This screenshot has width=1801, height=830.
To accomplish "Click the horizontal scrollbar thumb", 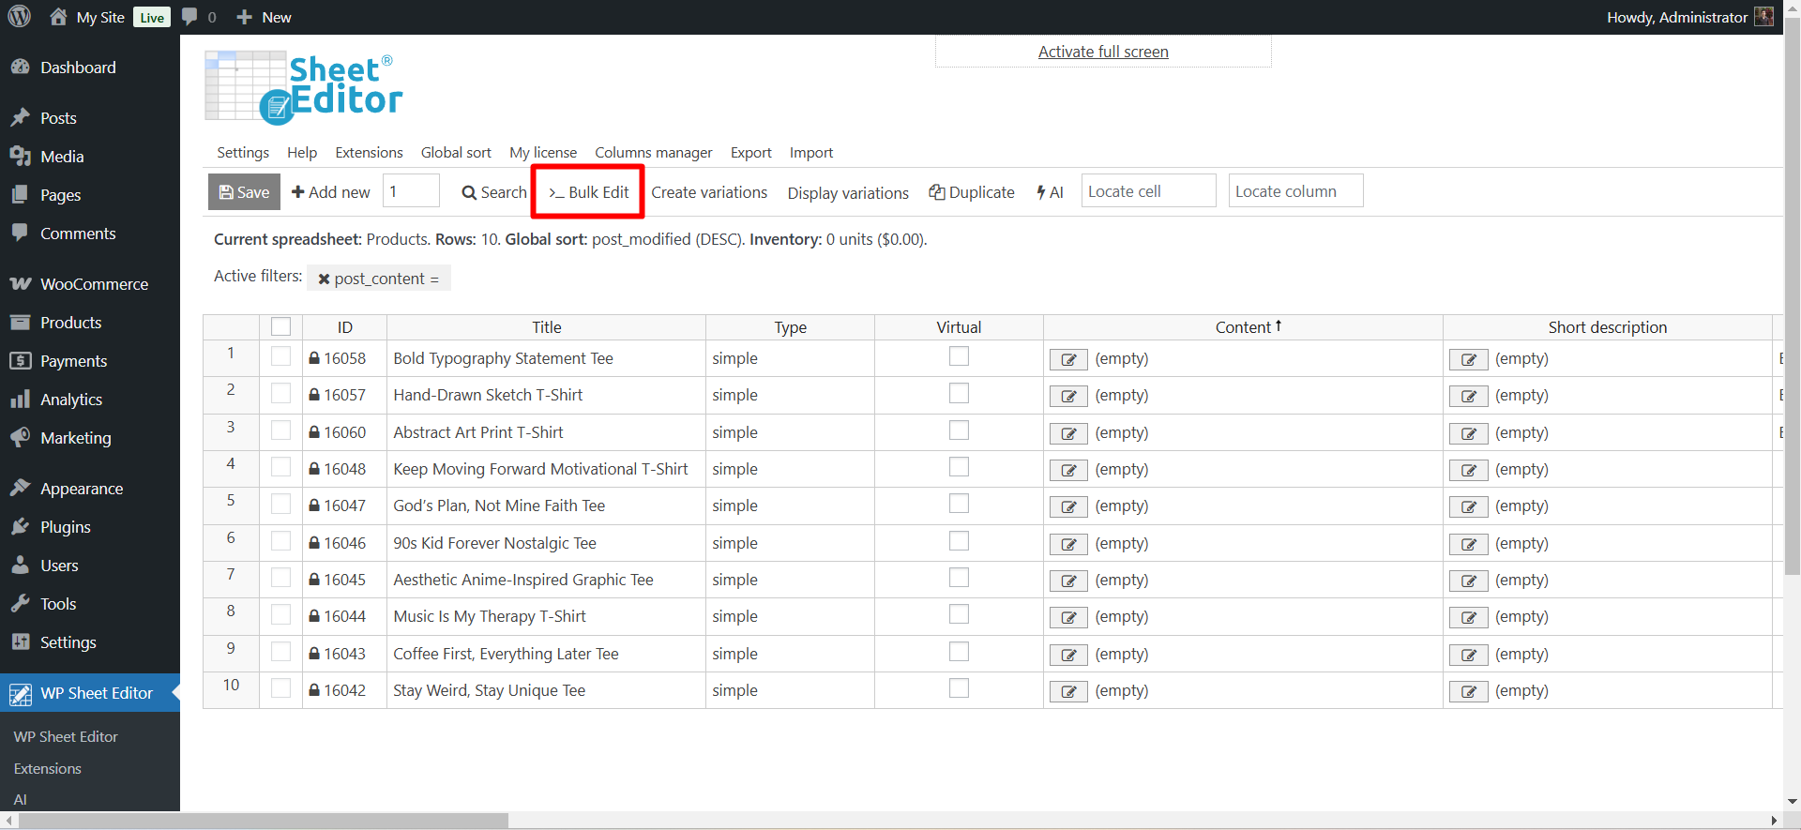I will pos(263,821).
